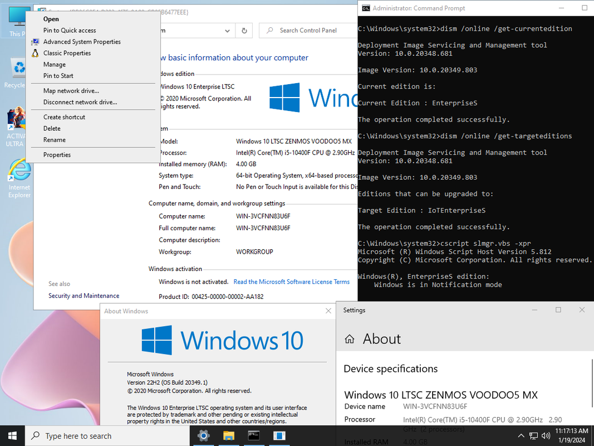Minimize the Settings window
Image resolution: width=594 pixels, height=446 pixels.
coord(534,310)
